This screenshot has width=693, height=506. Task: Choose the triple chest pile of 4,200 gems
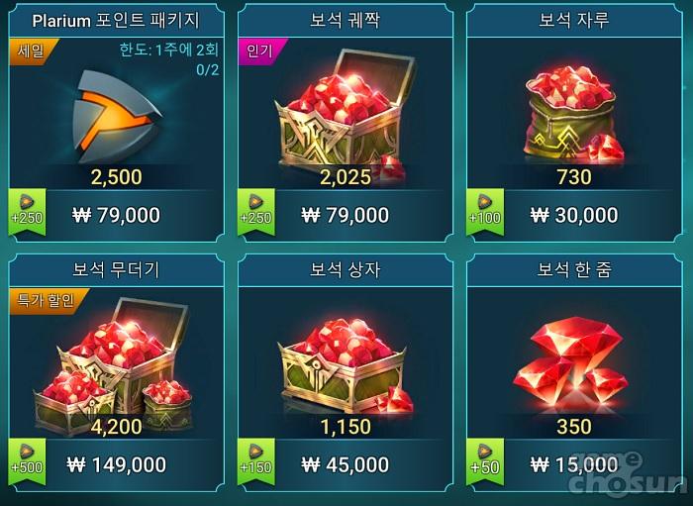[x=114, y=366]
